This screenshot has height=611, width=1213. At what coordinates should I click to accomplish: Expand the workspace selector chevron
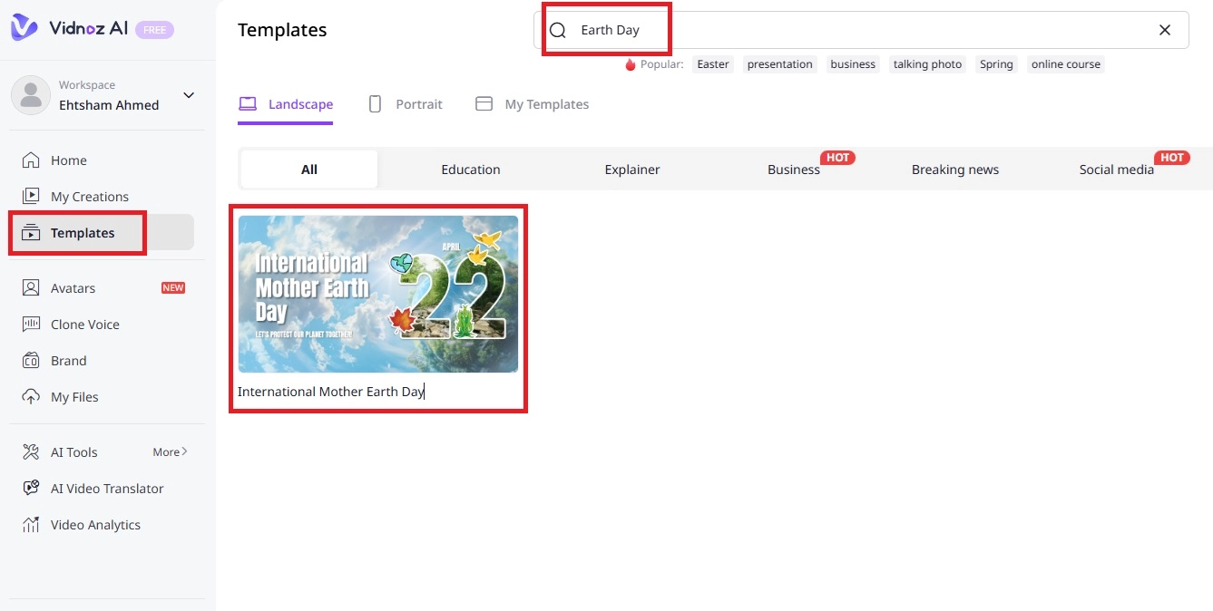click(188, 94)
